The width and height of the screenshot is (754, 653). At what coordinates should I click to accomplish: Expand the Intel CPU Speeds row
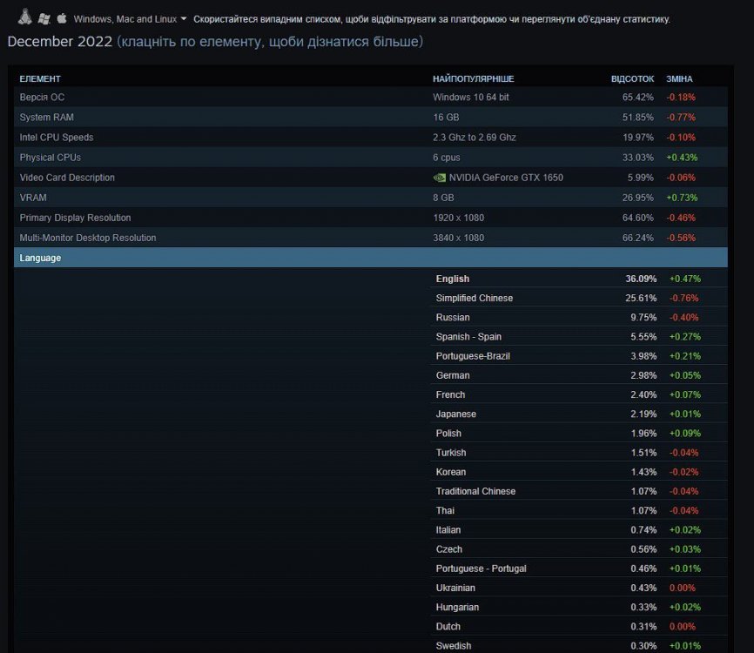coord(370,137)
